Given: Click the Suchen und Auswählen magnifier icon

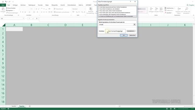Looking at the screenshot, I should 186,9.
